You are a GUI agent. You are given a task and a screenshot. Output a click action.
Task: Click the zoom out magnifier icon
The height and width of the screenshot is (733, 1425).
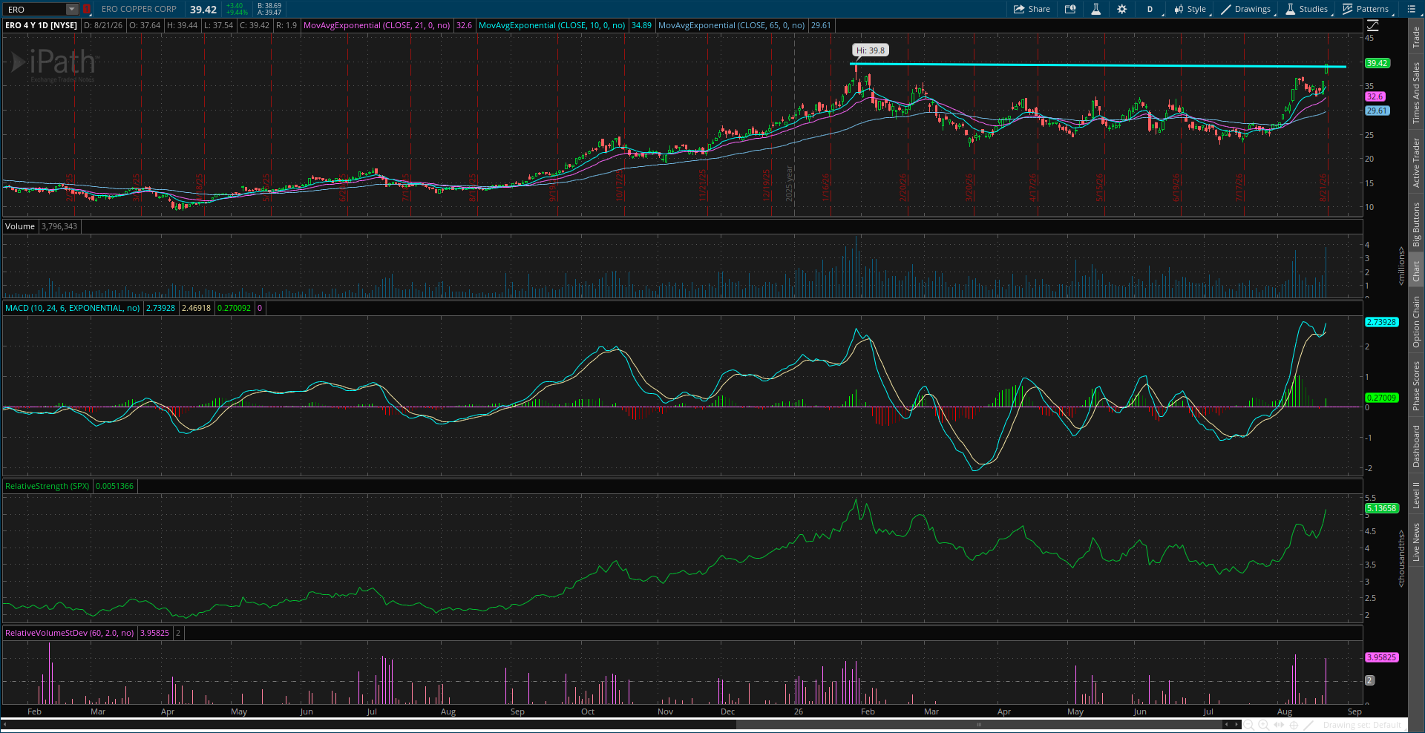[x=1248, y=725]
